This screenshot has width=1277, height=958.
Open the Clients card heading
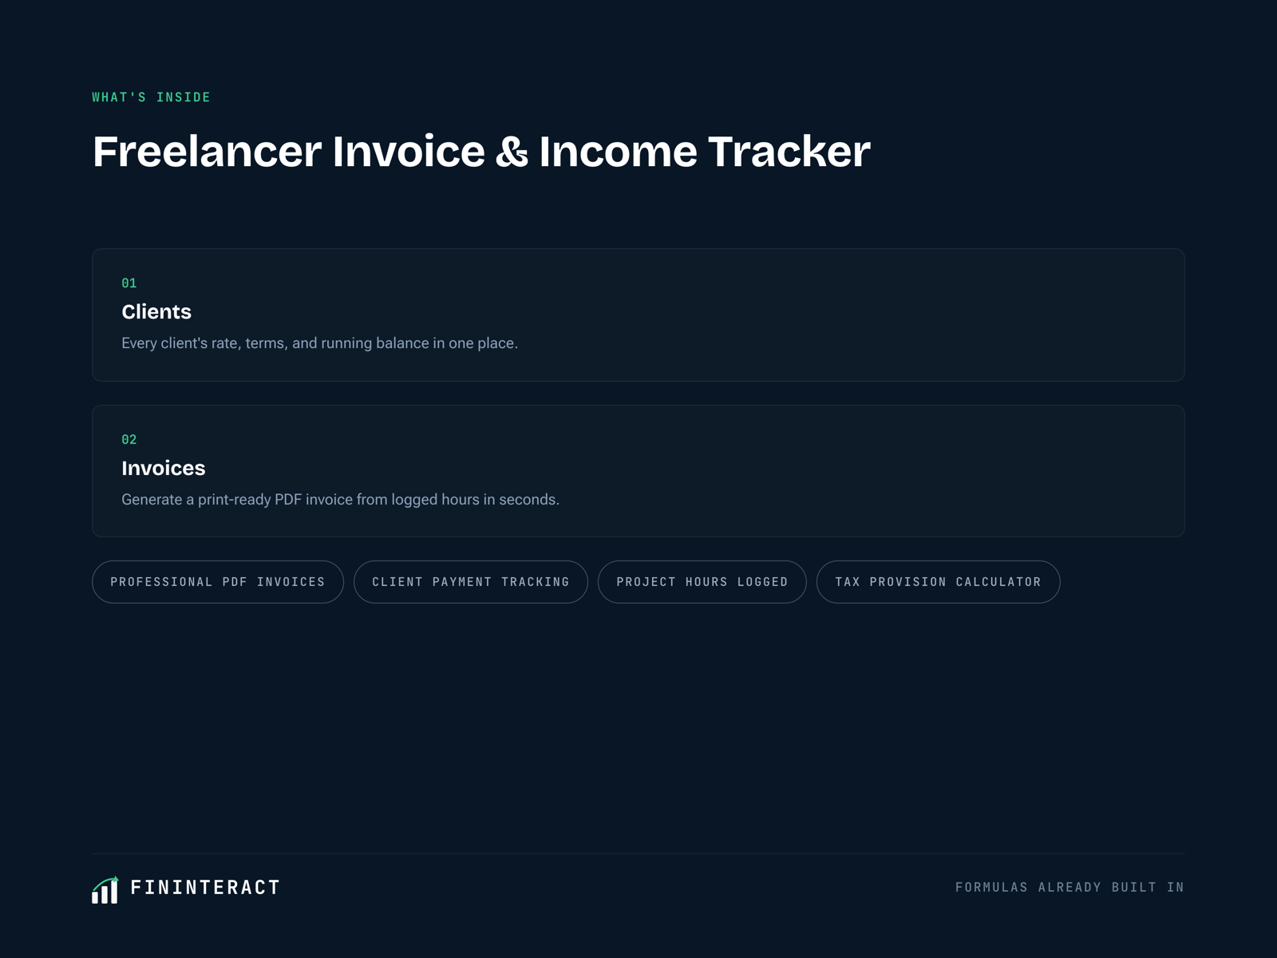pos(156,311)
